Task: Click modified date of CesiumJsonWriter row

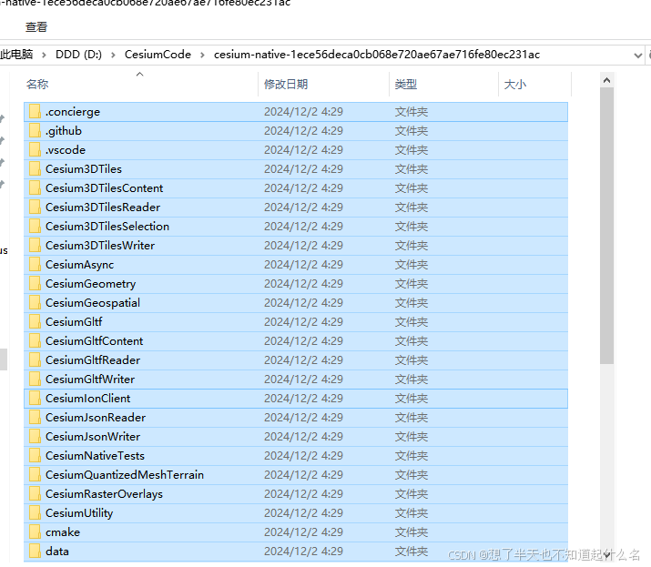Action: (303, 436)
